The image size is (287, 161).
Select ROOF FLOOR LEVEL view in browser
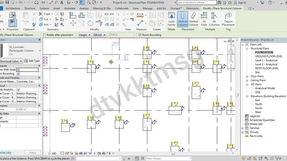point(267,68)
